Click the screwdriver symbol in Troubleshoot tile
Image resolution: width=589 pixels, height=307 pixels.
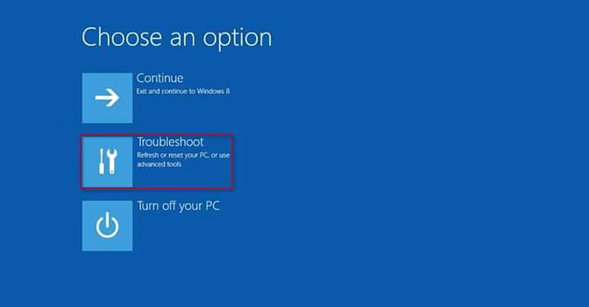pos(101,161)
